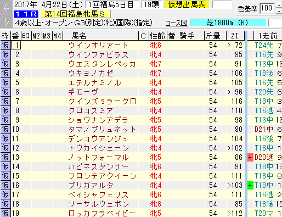The width and height of the screenshot is (282, 217).
Task: Click the M4 column header
Action: coord(58,36)
